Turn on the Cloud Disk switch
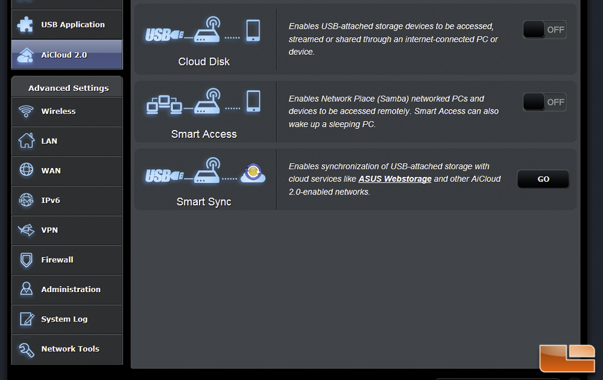603x380 pixels. point(545,30)
